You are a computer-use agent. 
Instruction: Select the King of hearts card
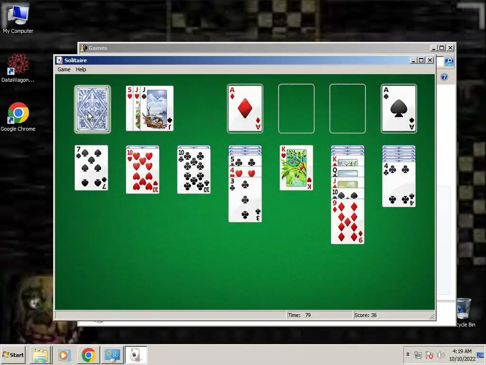tap(296, 168)
